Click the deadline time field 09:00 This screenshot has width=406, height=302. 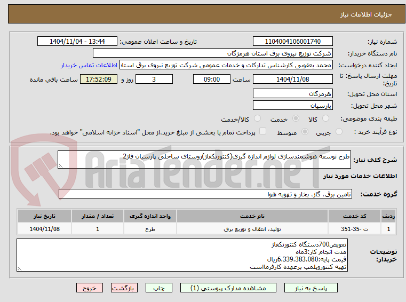tap(212, 79)
